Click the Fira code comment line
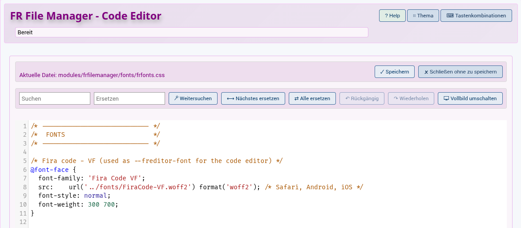This screenshot has height=228, width=521. click(x=157, y=161)
